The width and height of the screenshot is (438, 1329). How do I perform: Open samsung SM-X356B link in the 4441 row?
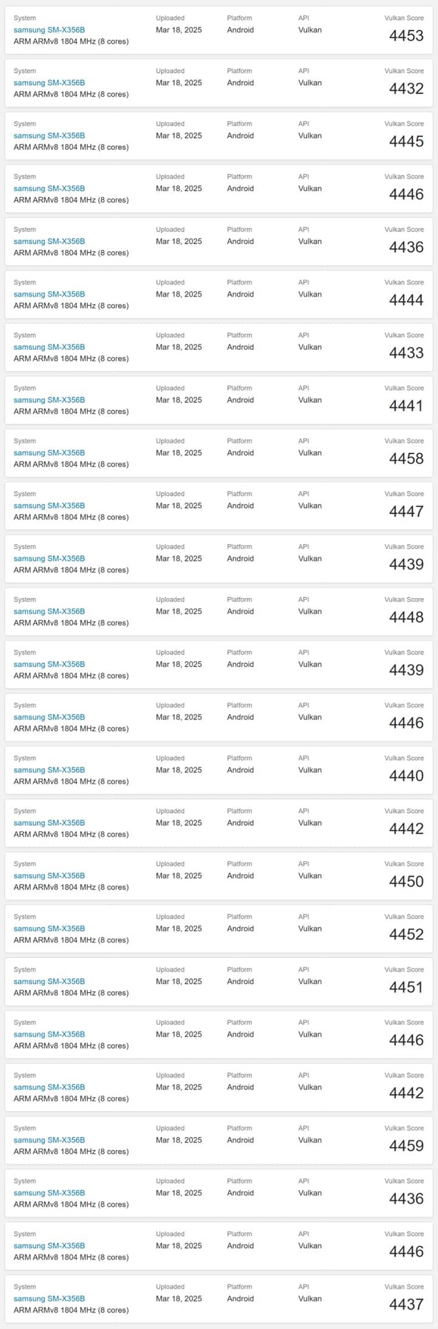coord(49,399)
